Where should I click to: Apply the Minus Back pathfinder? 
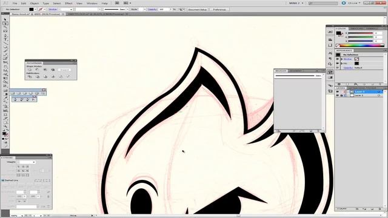pos(68,77)
